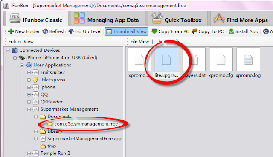Select the QQ app icon
The image size is (273, 157).
click(x=36, y=94)
